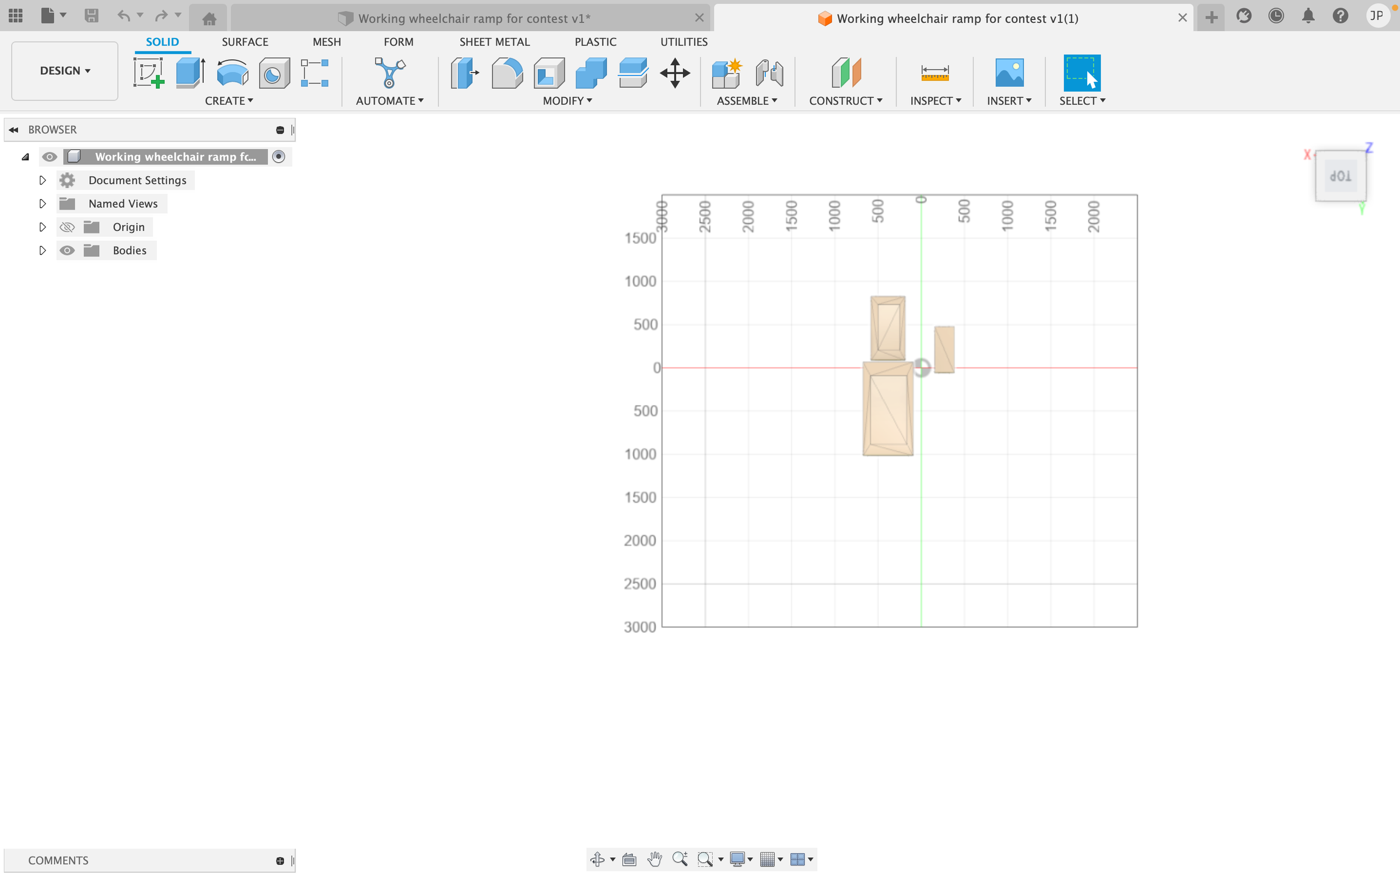Choose the Fillet tool in Modify
The image size is (1400, 877).
[x=506, y=73]
